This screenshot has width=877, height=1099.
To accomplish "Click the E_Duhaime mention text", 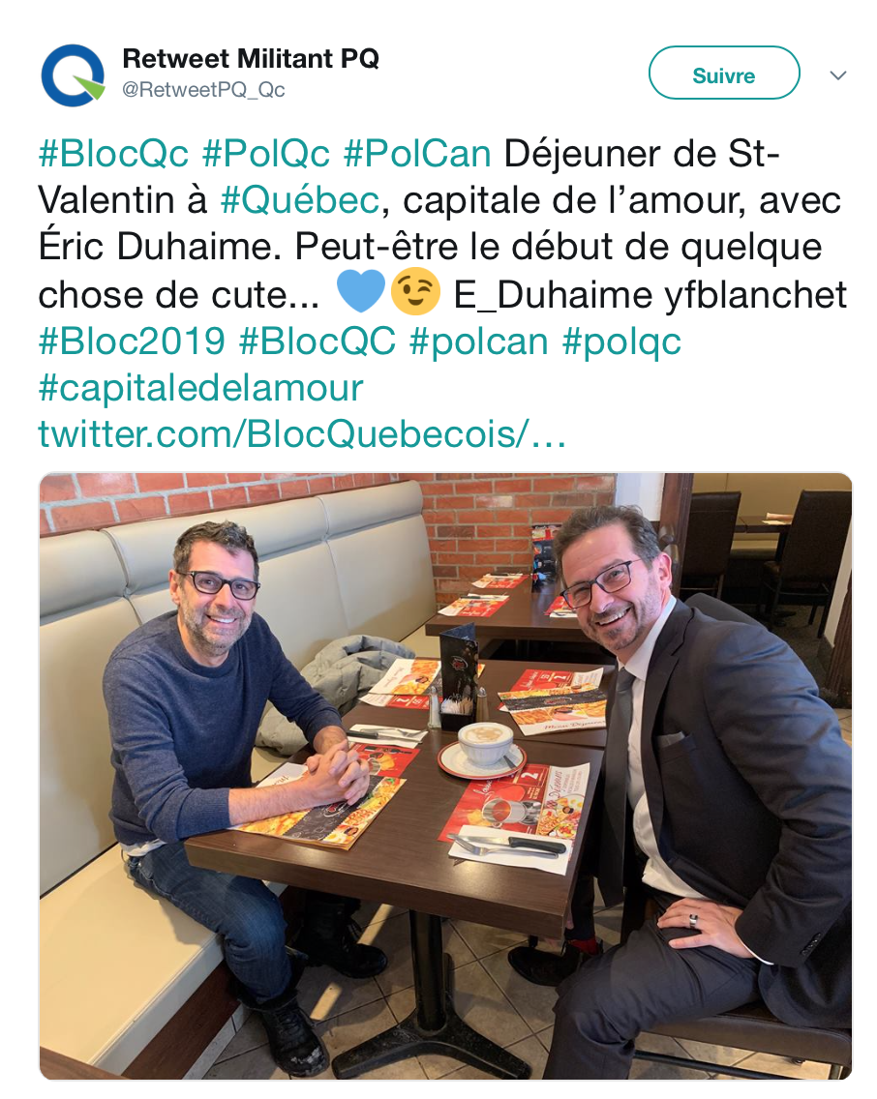I will click(x=553, y=294).
